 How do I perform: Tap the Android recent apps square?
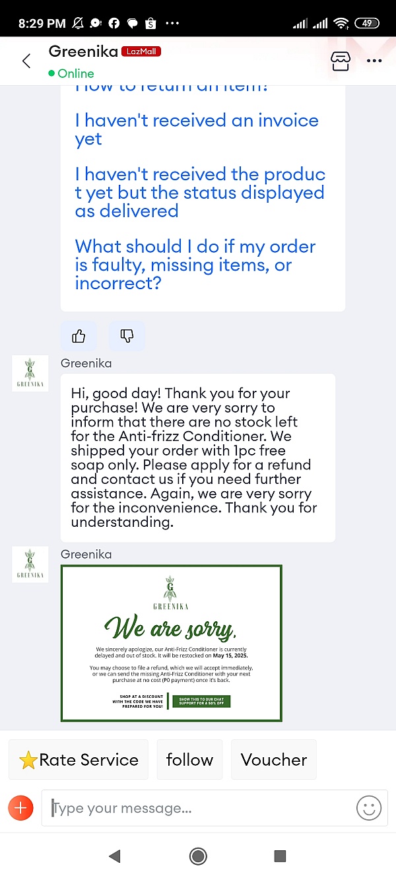point(280,856)
